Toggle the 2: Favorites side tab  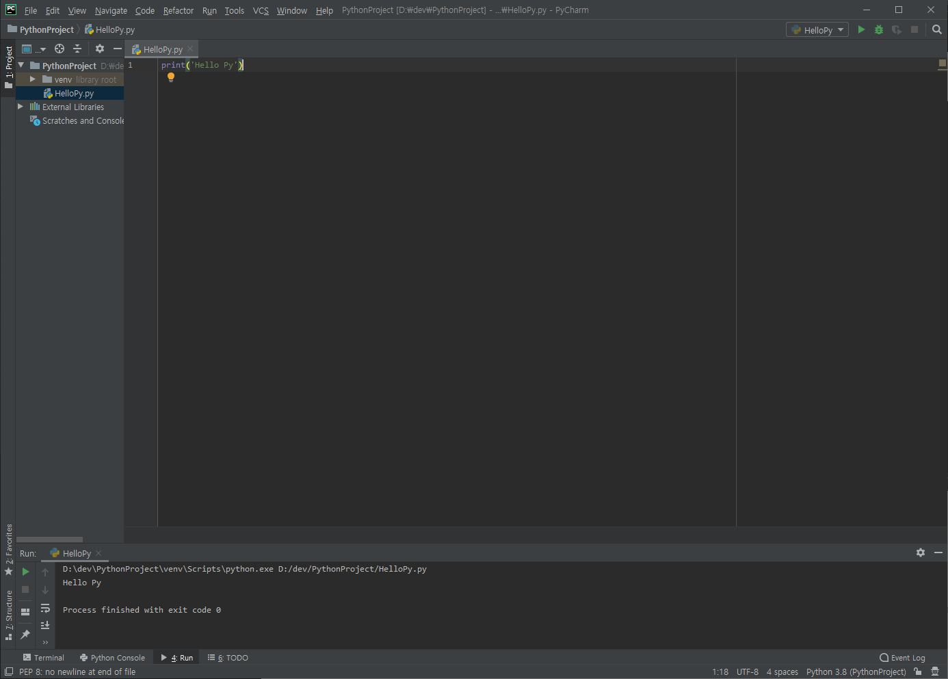(x=8, y=550)
